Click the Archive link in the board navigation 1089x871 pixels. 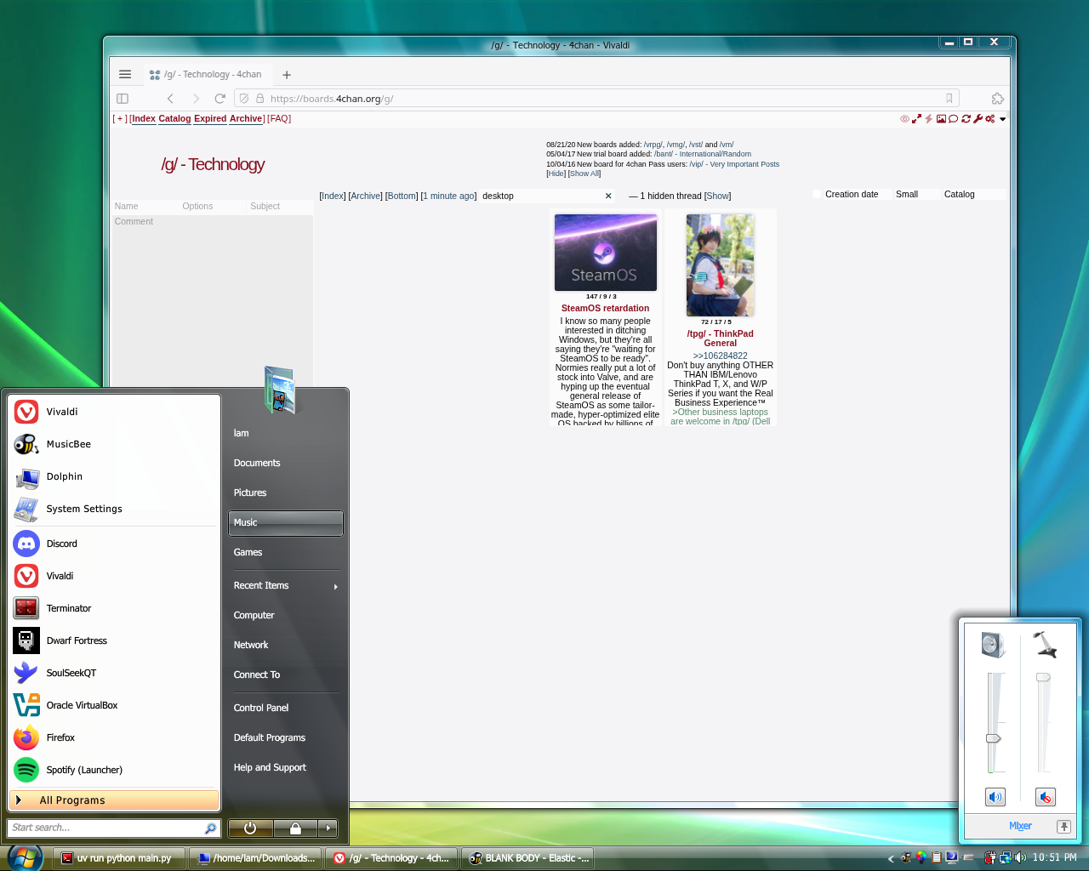246,119
